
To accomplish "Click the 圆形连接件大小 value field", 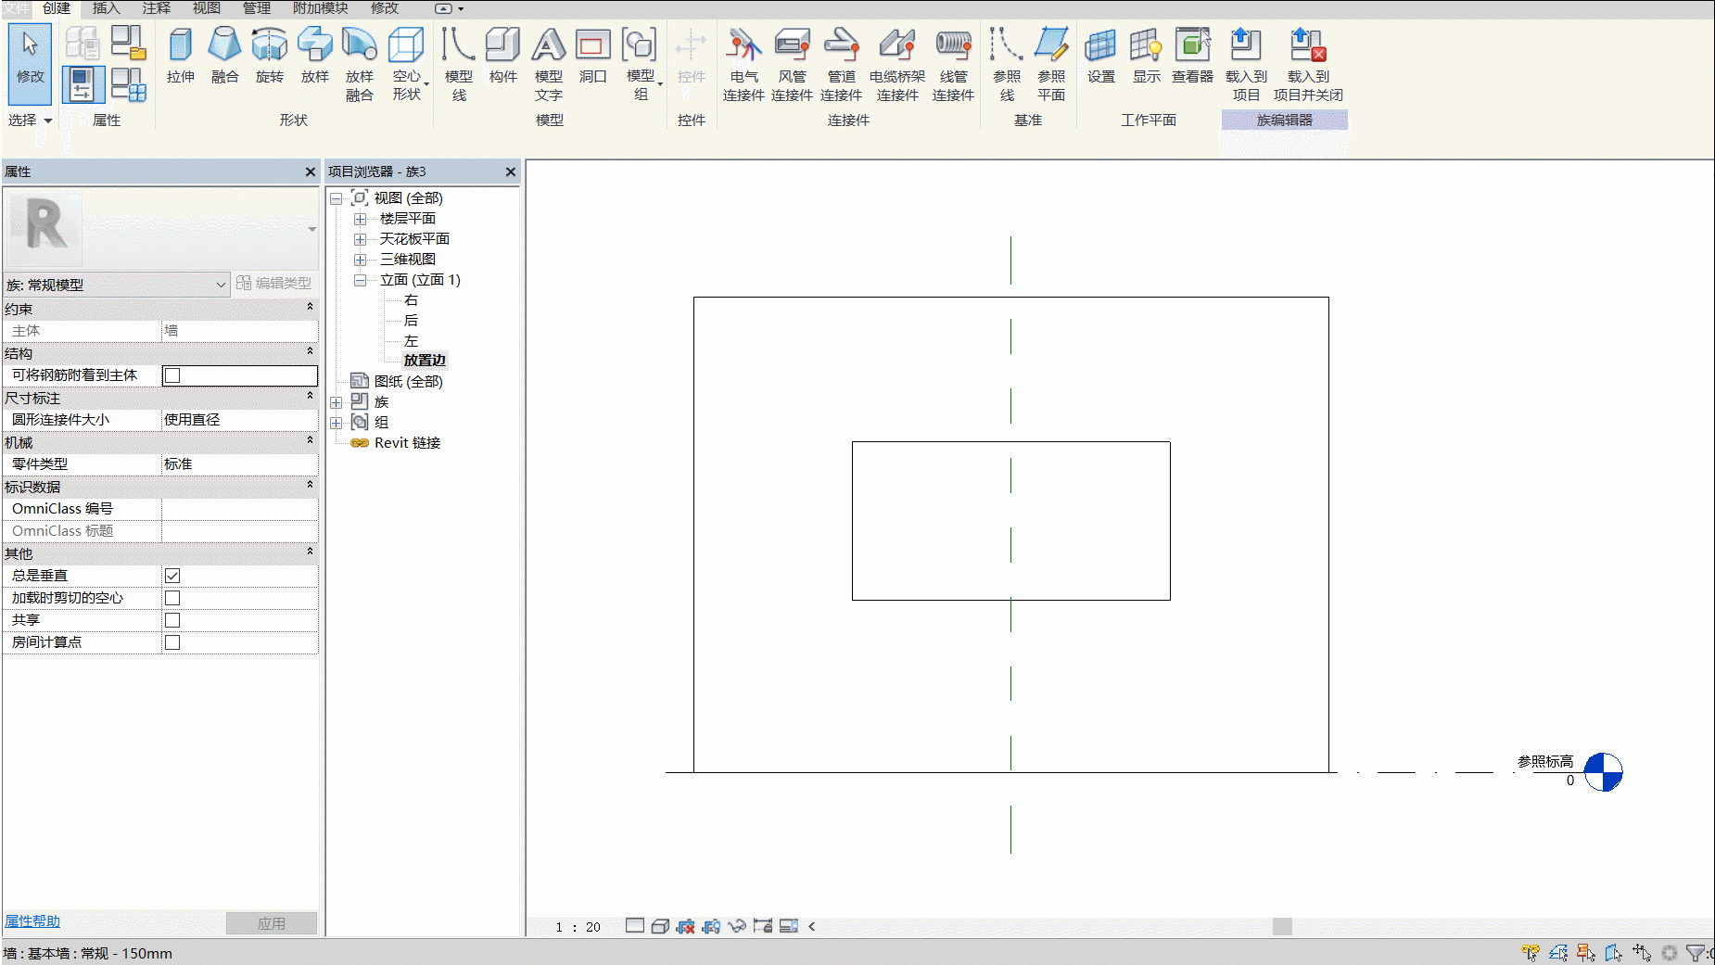I will (240, 420).
